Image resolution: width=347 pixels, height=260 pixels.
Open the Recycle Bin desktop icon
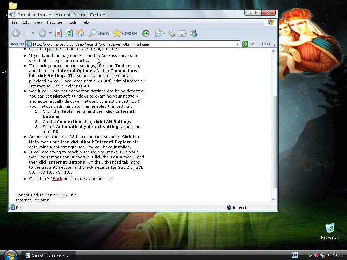tap(330, 231)
